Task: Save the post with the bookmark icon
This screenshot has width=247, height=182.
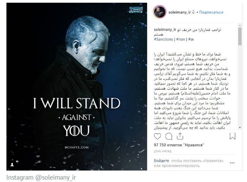Action: click(232, 136)
